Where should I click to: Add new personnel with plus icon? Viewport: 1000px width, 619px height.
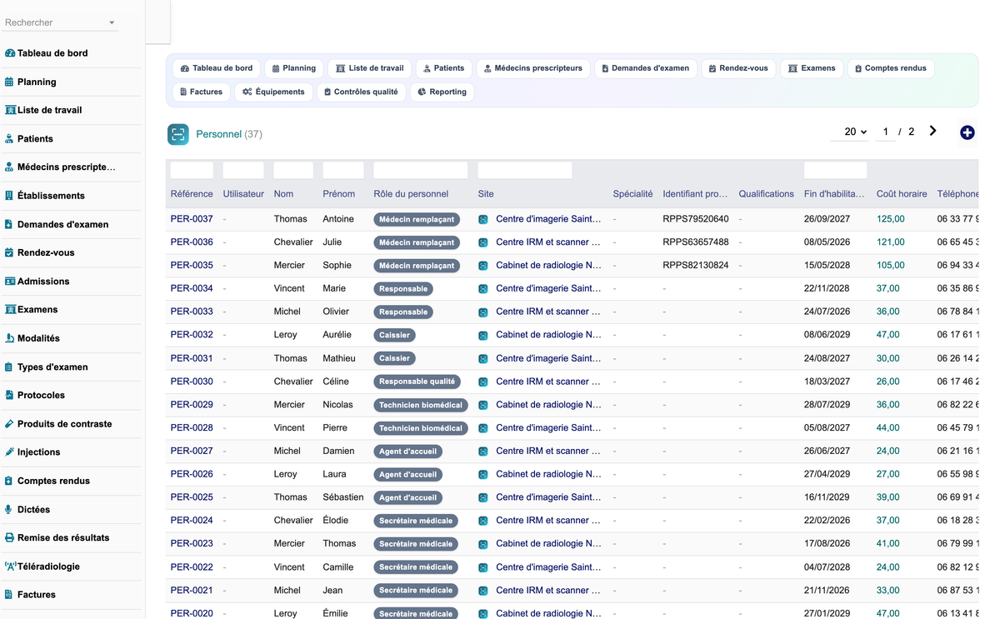[x=967, y=132]
